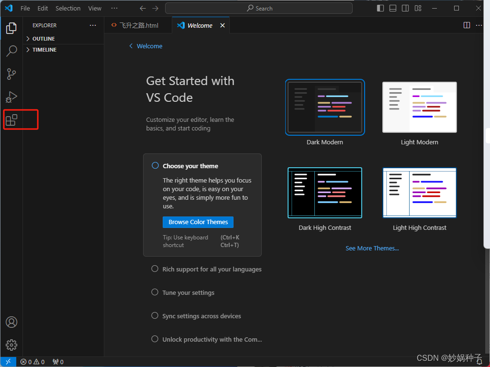Image resolution: width=490 pixels, height=367 pixels.
Task: Open the View menu
Action: click(95, 9)
